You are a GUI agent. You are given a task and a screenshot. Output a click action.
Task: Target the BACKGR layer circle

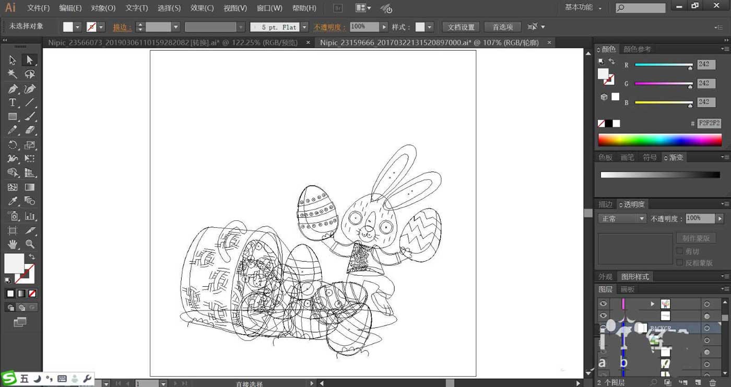click(x=706, y=328)
